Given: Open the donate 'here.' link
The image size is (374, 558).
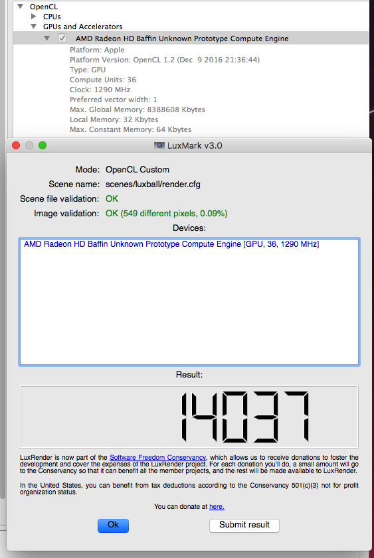Looking at the screenshot, I should [217, 506].
